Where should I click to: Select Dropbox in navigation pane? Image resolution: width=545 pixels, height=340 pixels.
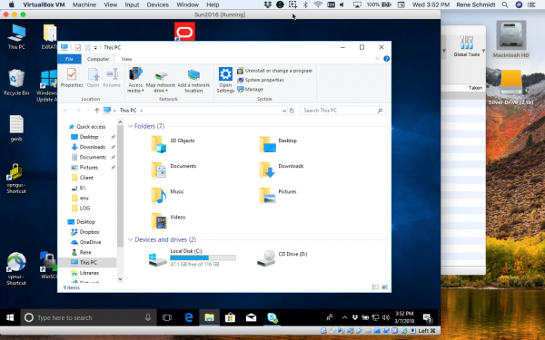[x=85, y=232]
